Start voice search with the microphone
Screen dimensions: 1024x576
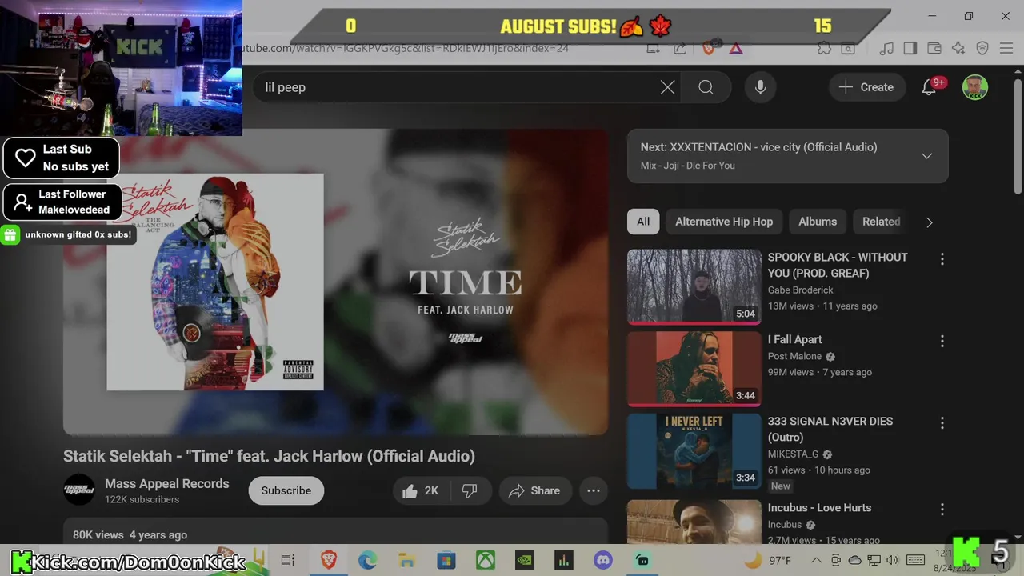point(761,87)
